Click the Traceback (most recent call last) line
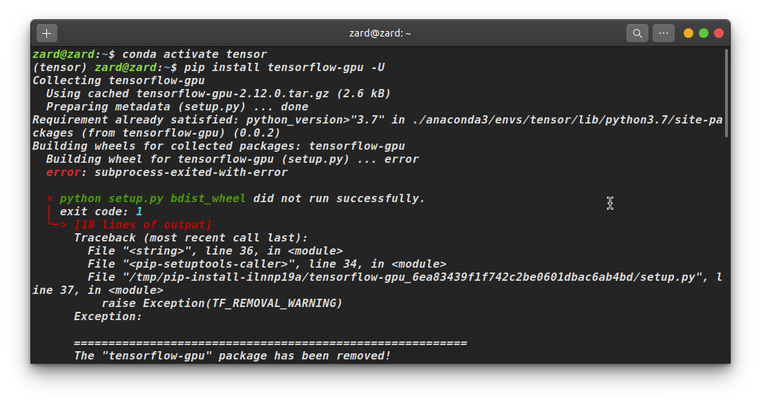The image size is (761, 405). [191, 237]
